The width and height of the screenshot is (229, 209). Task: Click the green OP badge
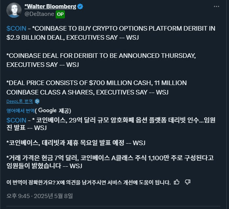60,14
